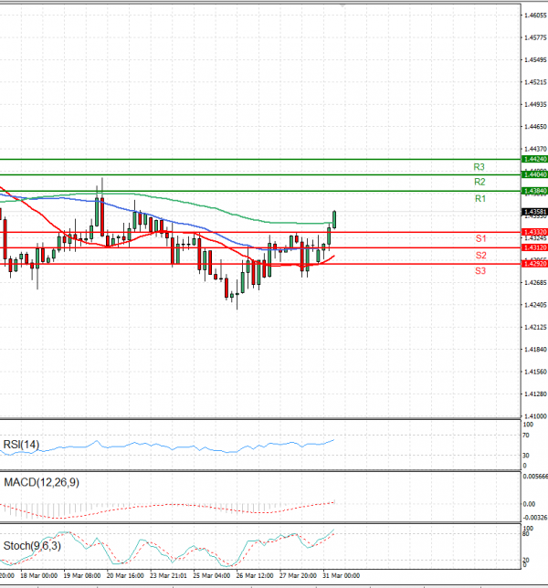Click the 1.41000 price axis value
This screenshot has width=548, height=588.
(535, 416)
